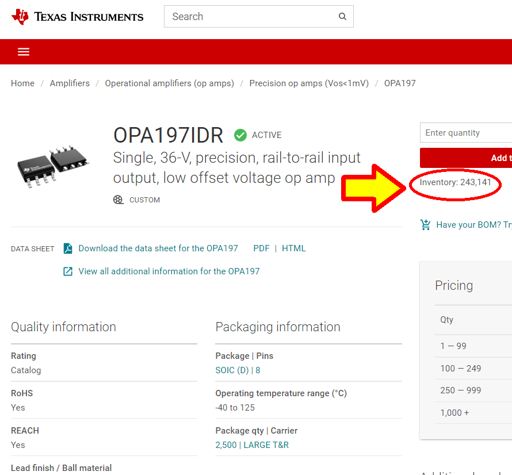The image size is (512, 475).
Task: Click the OPA197IDR chip product image
Action: [52, 167]
